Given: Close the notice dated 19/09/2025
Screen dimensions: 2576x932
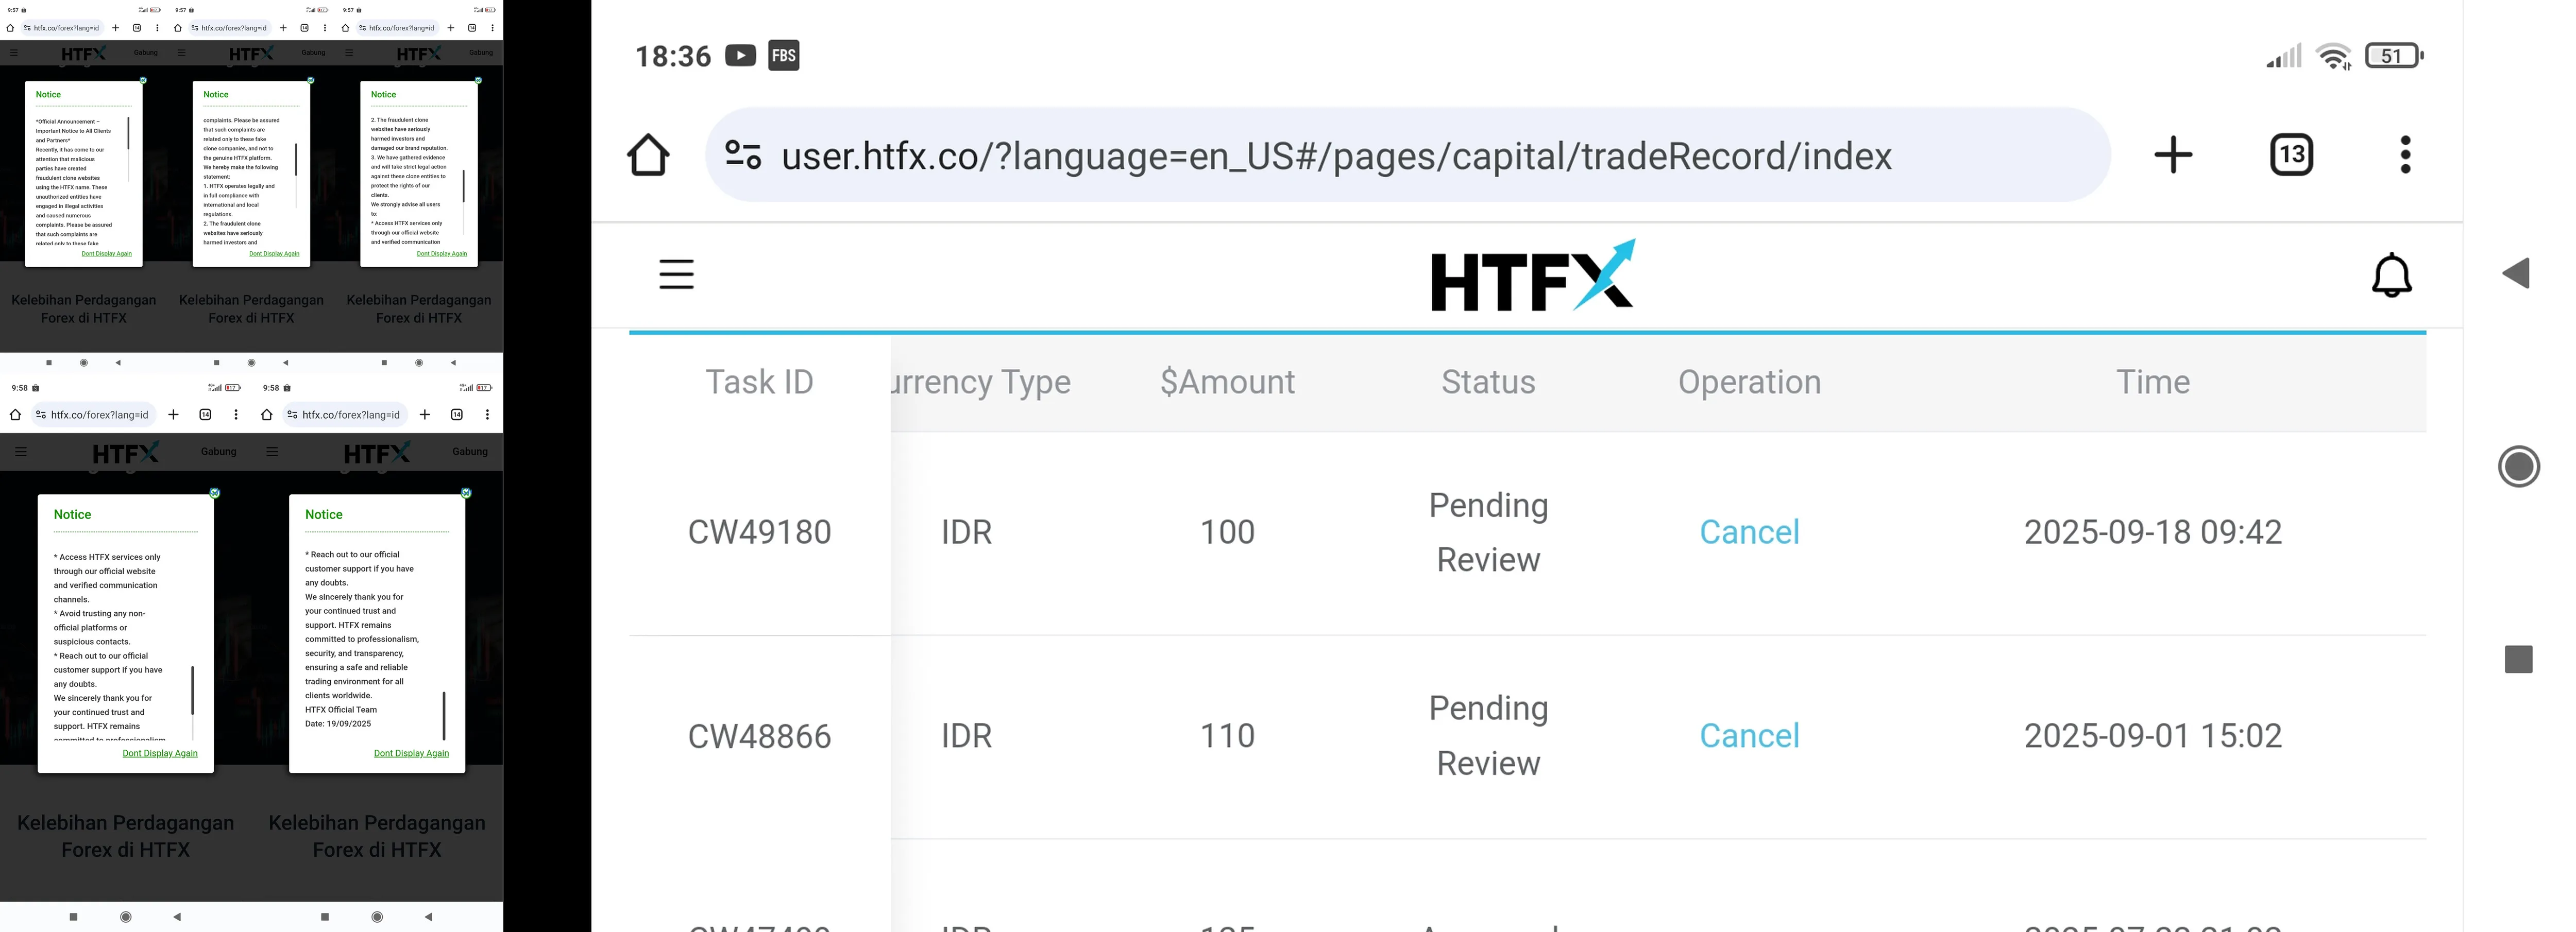Looking at the screenshot, I should pos(466,493).
